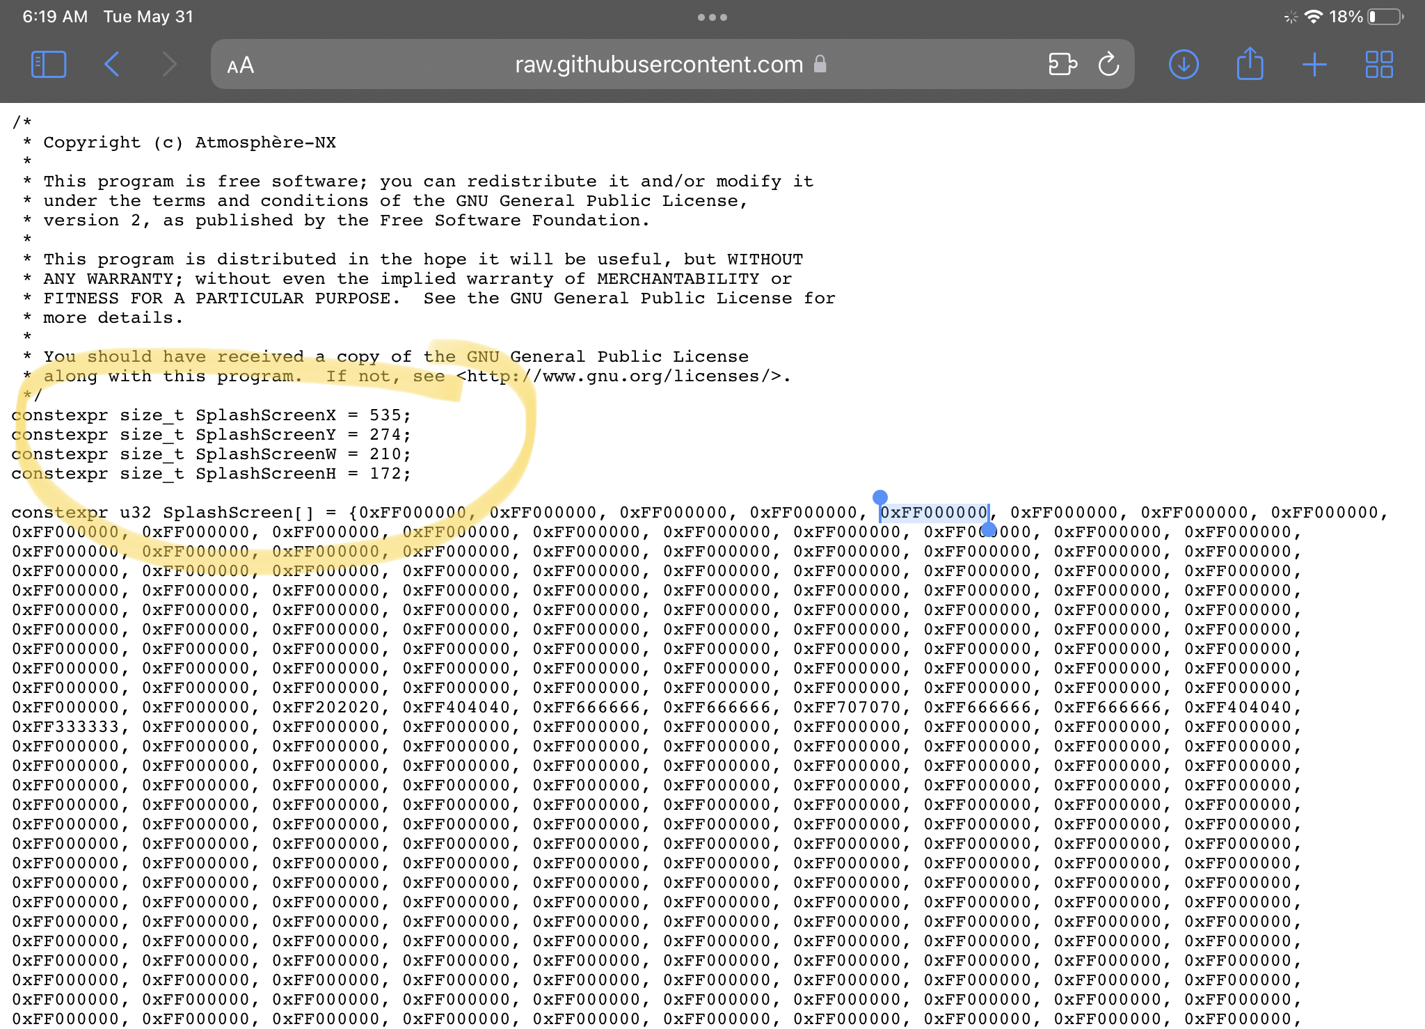Tap the upper selection handle

coord(880,497)
